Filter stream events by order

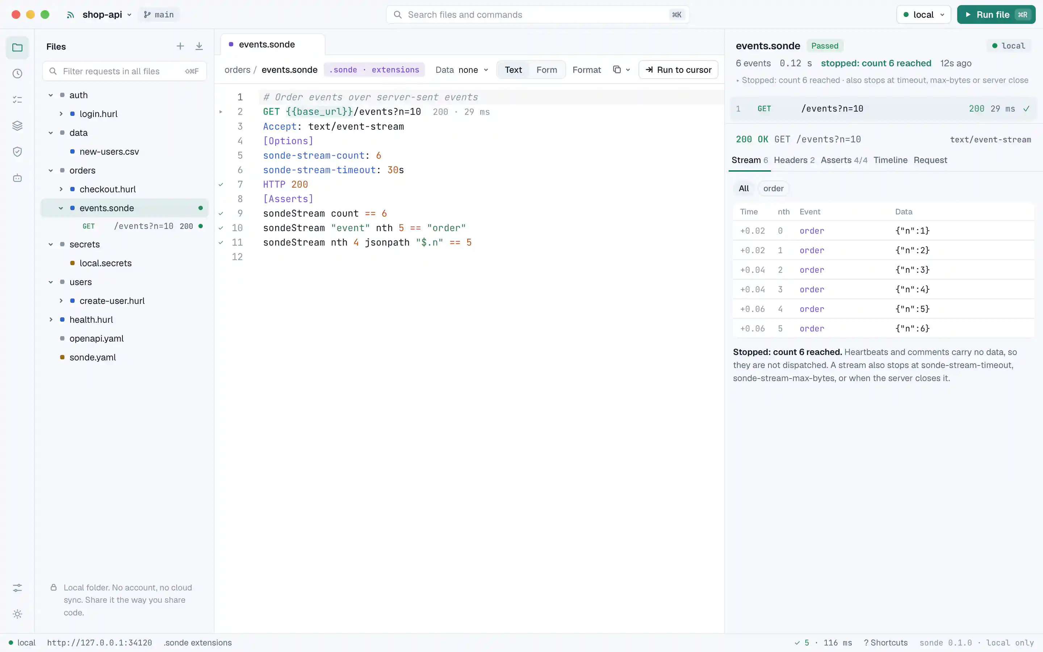coord(773,188)
